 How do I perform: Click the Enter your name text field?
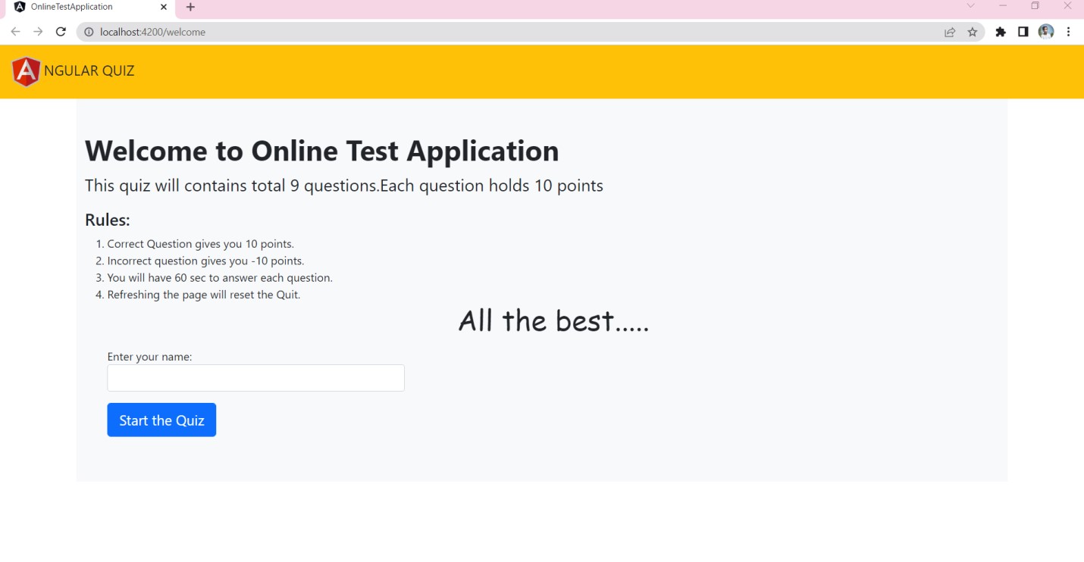click(255, 378)
